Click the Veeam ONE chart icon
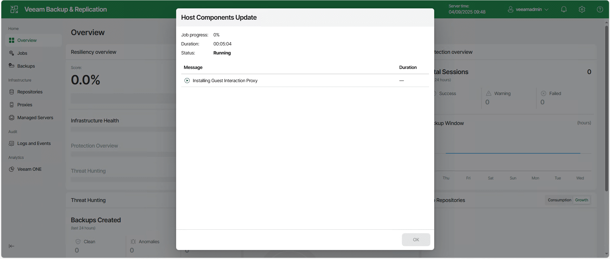 [x=12, y=169]
